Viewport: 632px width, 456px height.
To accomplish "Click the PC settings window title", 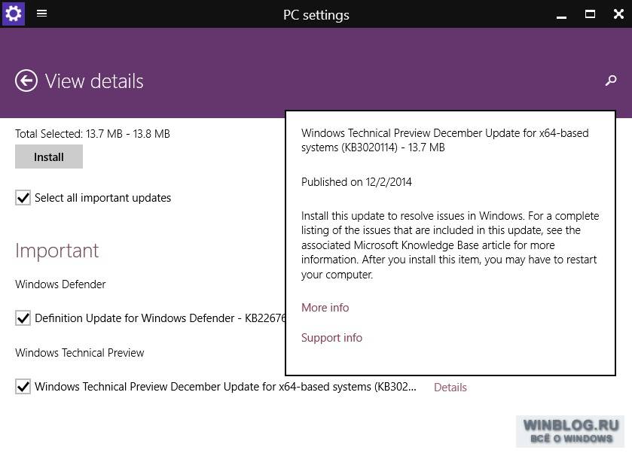I will (316, 15).
